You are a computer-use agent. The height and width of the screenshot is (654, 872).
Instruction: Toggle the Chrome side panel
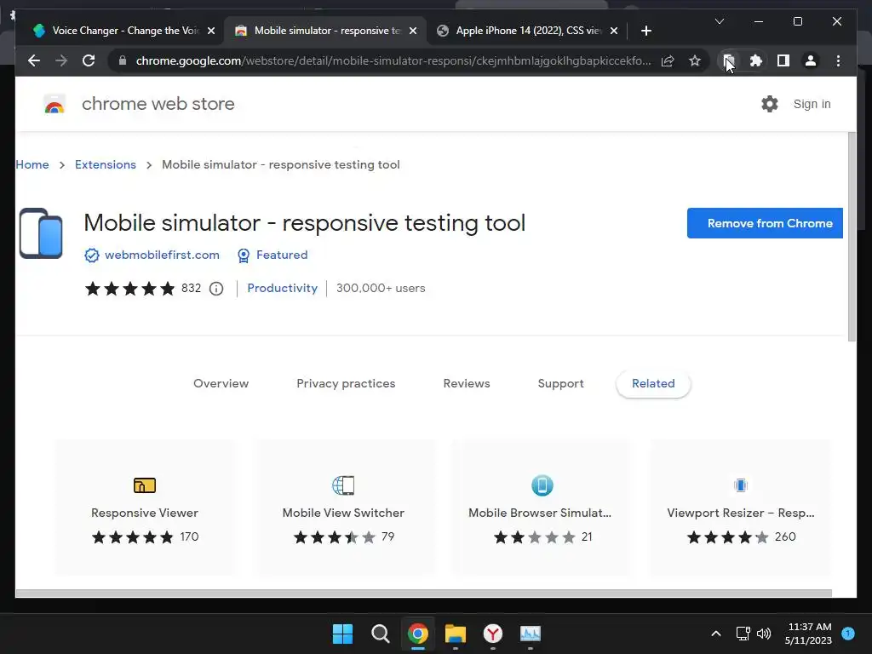coord(783,60)
